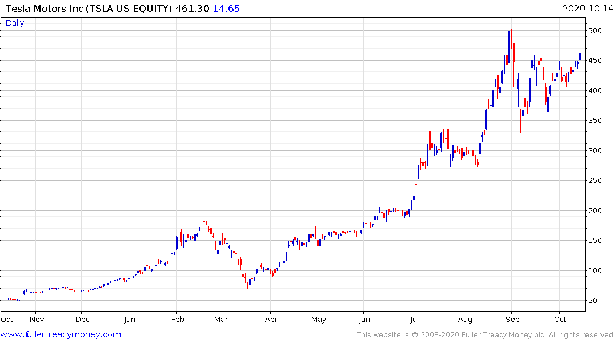Click the chart date 2020-10-14
614x343 pixels.
[588, 9]
